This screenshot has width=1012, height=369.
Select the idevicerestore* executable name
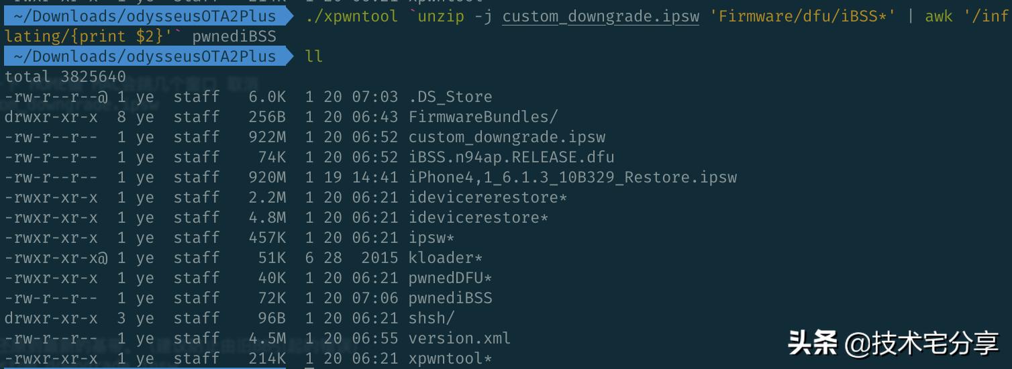pyautogui.click(x=478, y=217)
